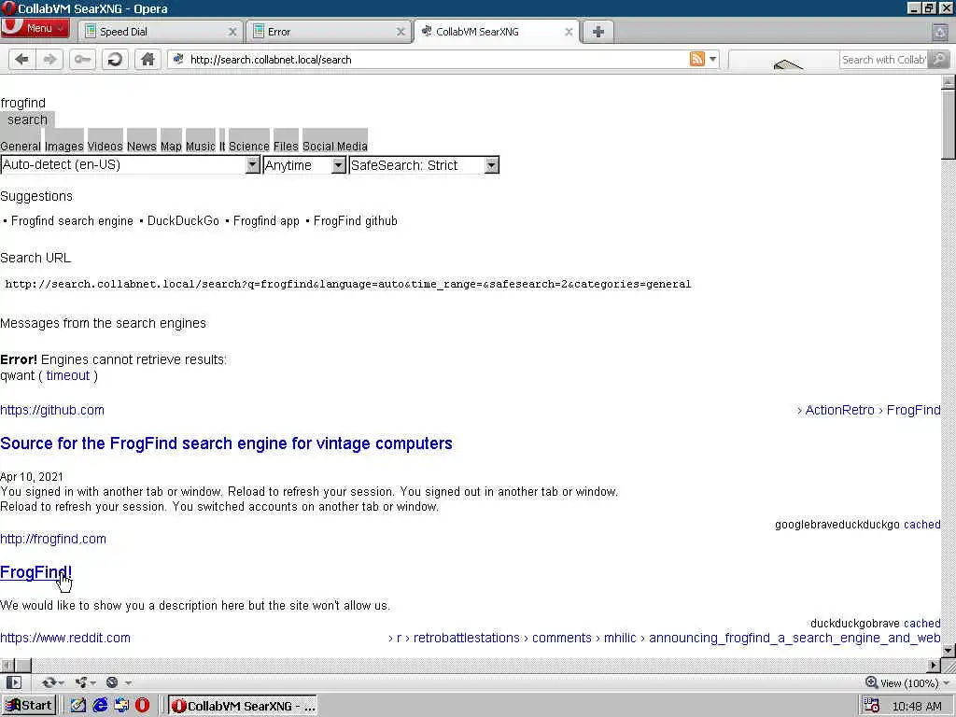Open Opera Link sync icon in status bar
956x717 pixels.
[x=52, y=682]
